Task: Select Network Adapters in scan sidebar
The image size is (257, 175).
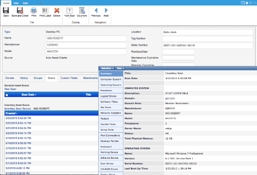Action: click(111, 113)
